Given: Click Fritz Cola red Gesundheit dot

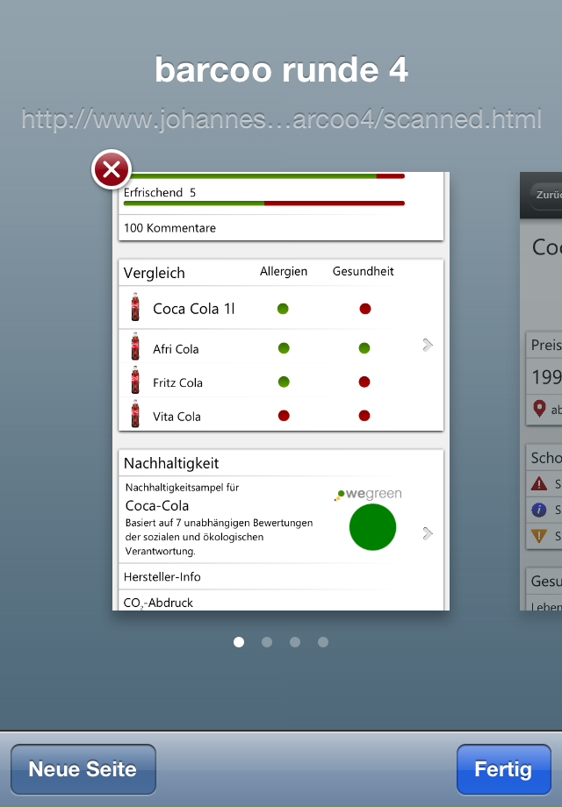Looking at the screenshot, I should click(364, 382).
